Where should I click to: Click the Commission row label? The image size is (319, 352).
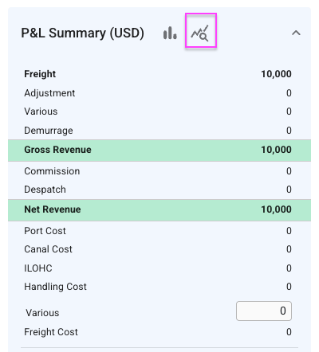[52, 171]
